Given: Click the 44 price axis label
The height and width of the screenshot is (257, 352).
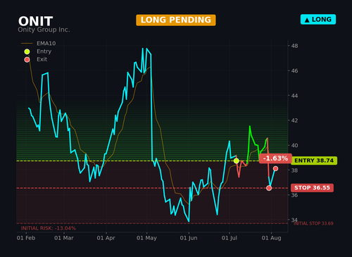Looking at the screenshot, I should pyautogui.click(x=295, y=96).
